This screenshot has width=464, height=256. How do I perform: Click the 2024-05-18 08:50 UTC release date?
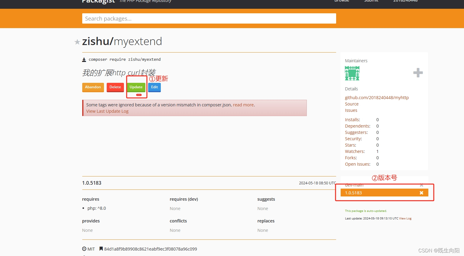[317, 183]
